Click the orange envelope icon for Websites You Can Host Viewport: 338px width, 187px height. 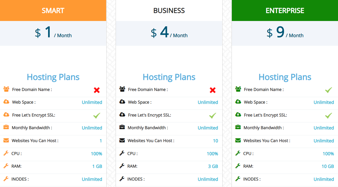[6, 140]
